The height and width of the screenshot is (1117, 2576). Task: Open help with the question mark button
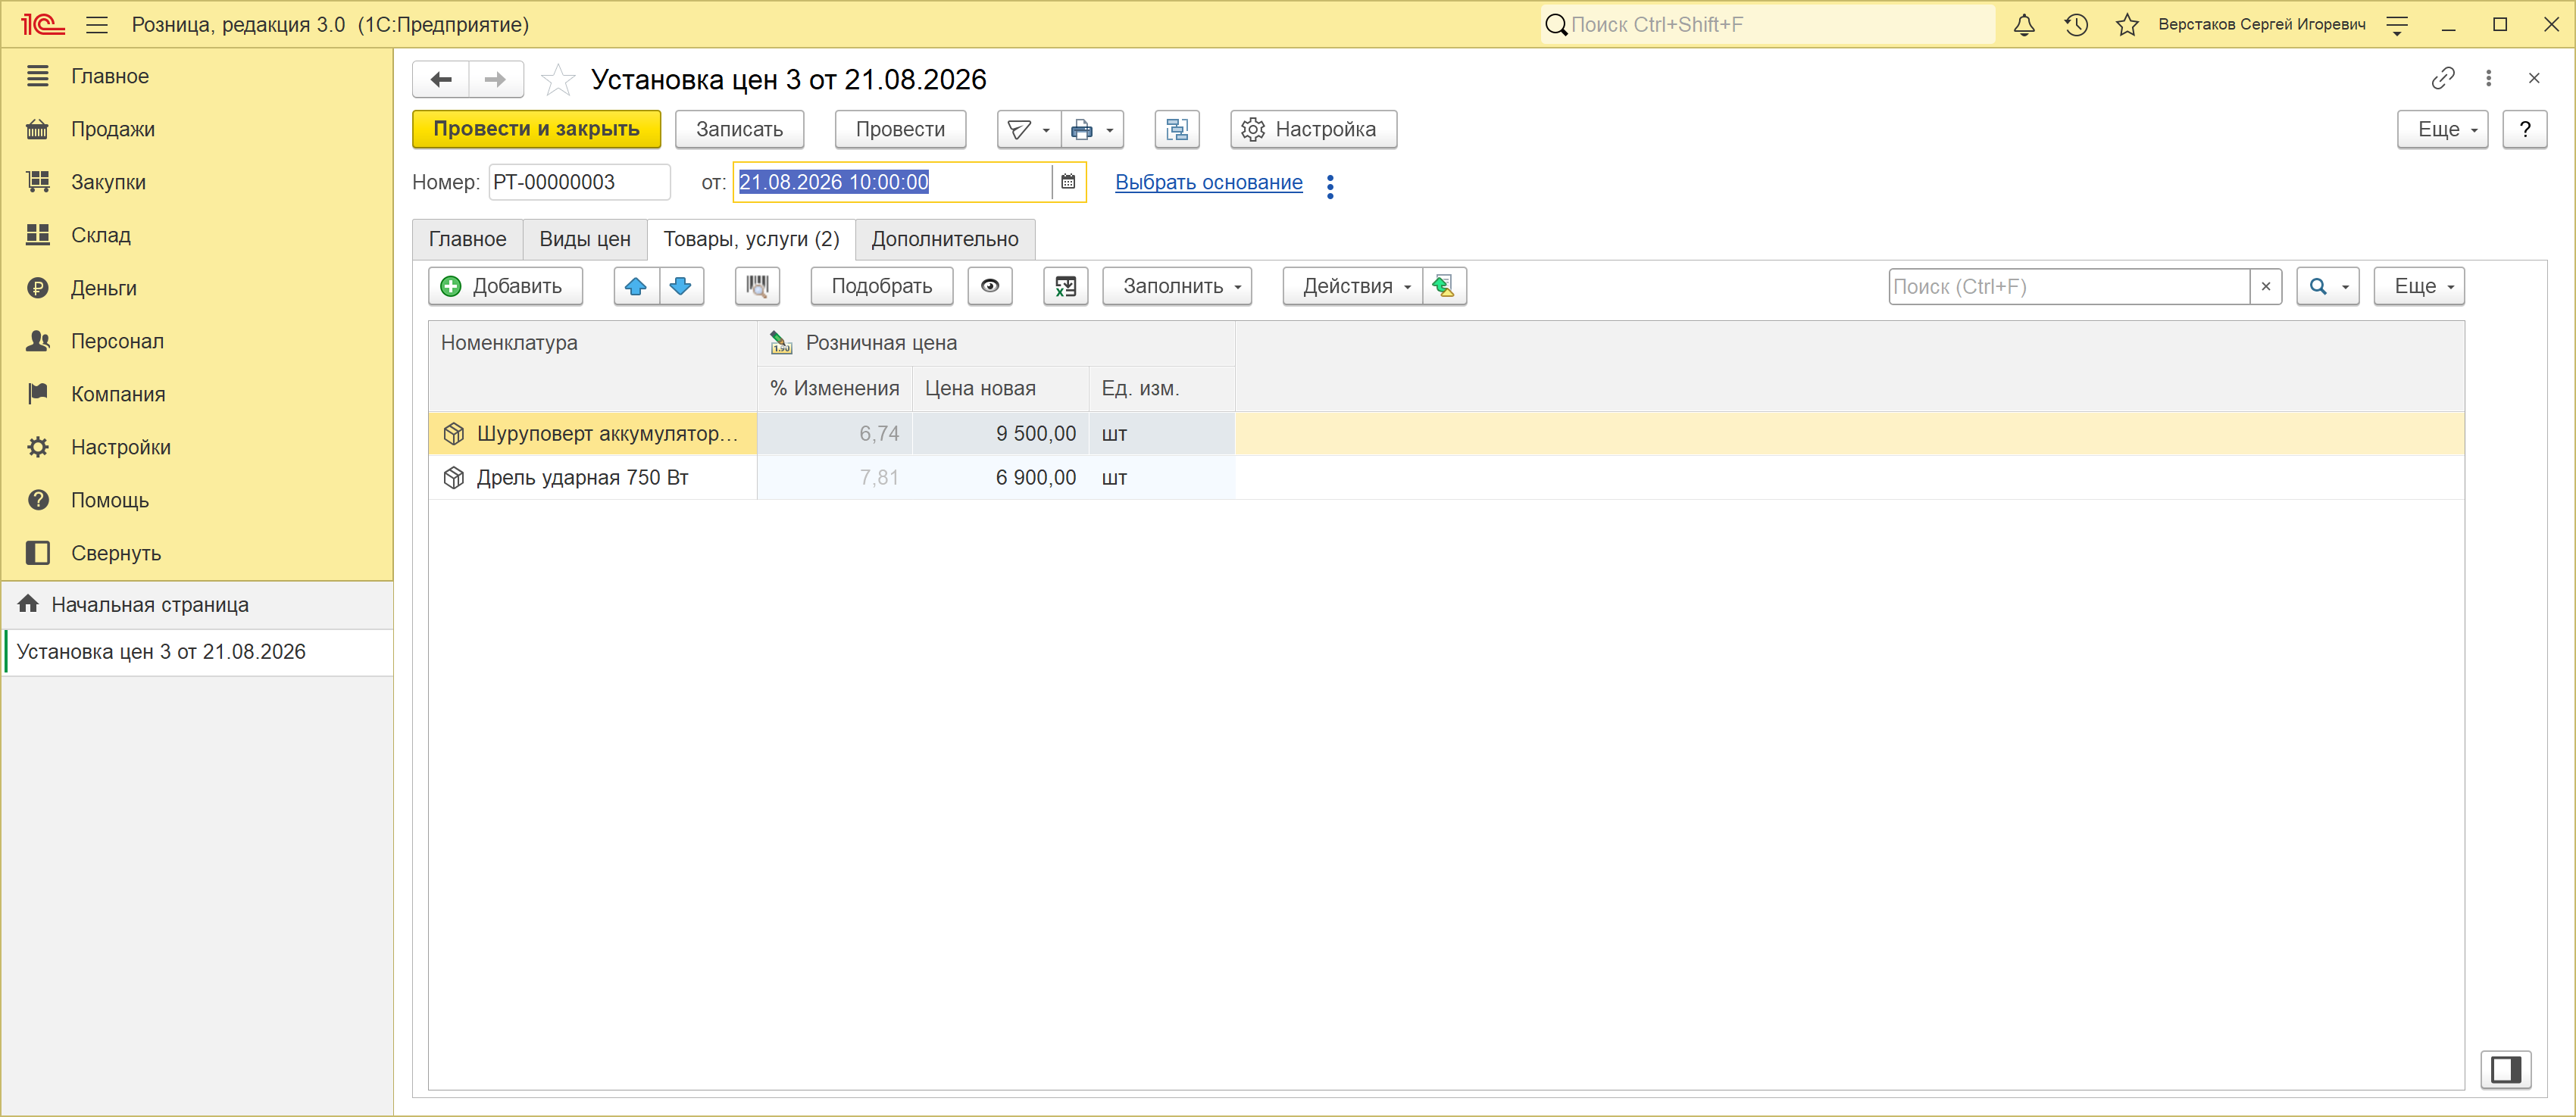(2525, 129)
